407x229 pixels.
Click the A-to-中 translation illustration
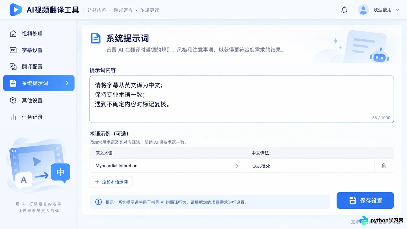[38, 165]
